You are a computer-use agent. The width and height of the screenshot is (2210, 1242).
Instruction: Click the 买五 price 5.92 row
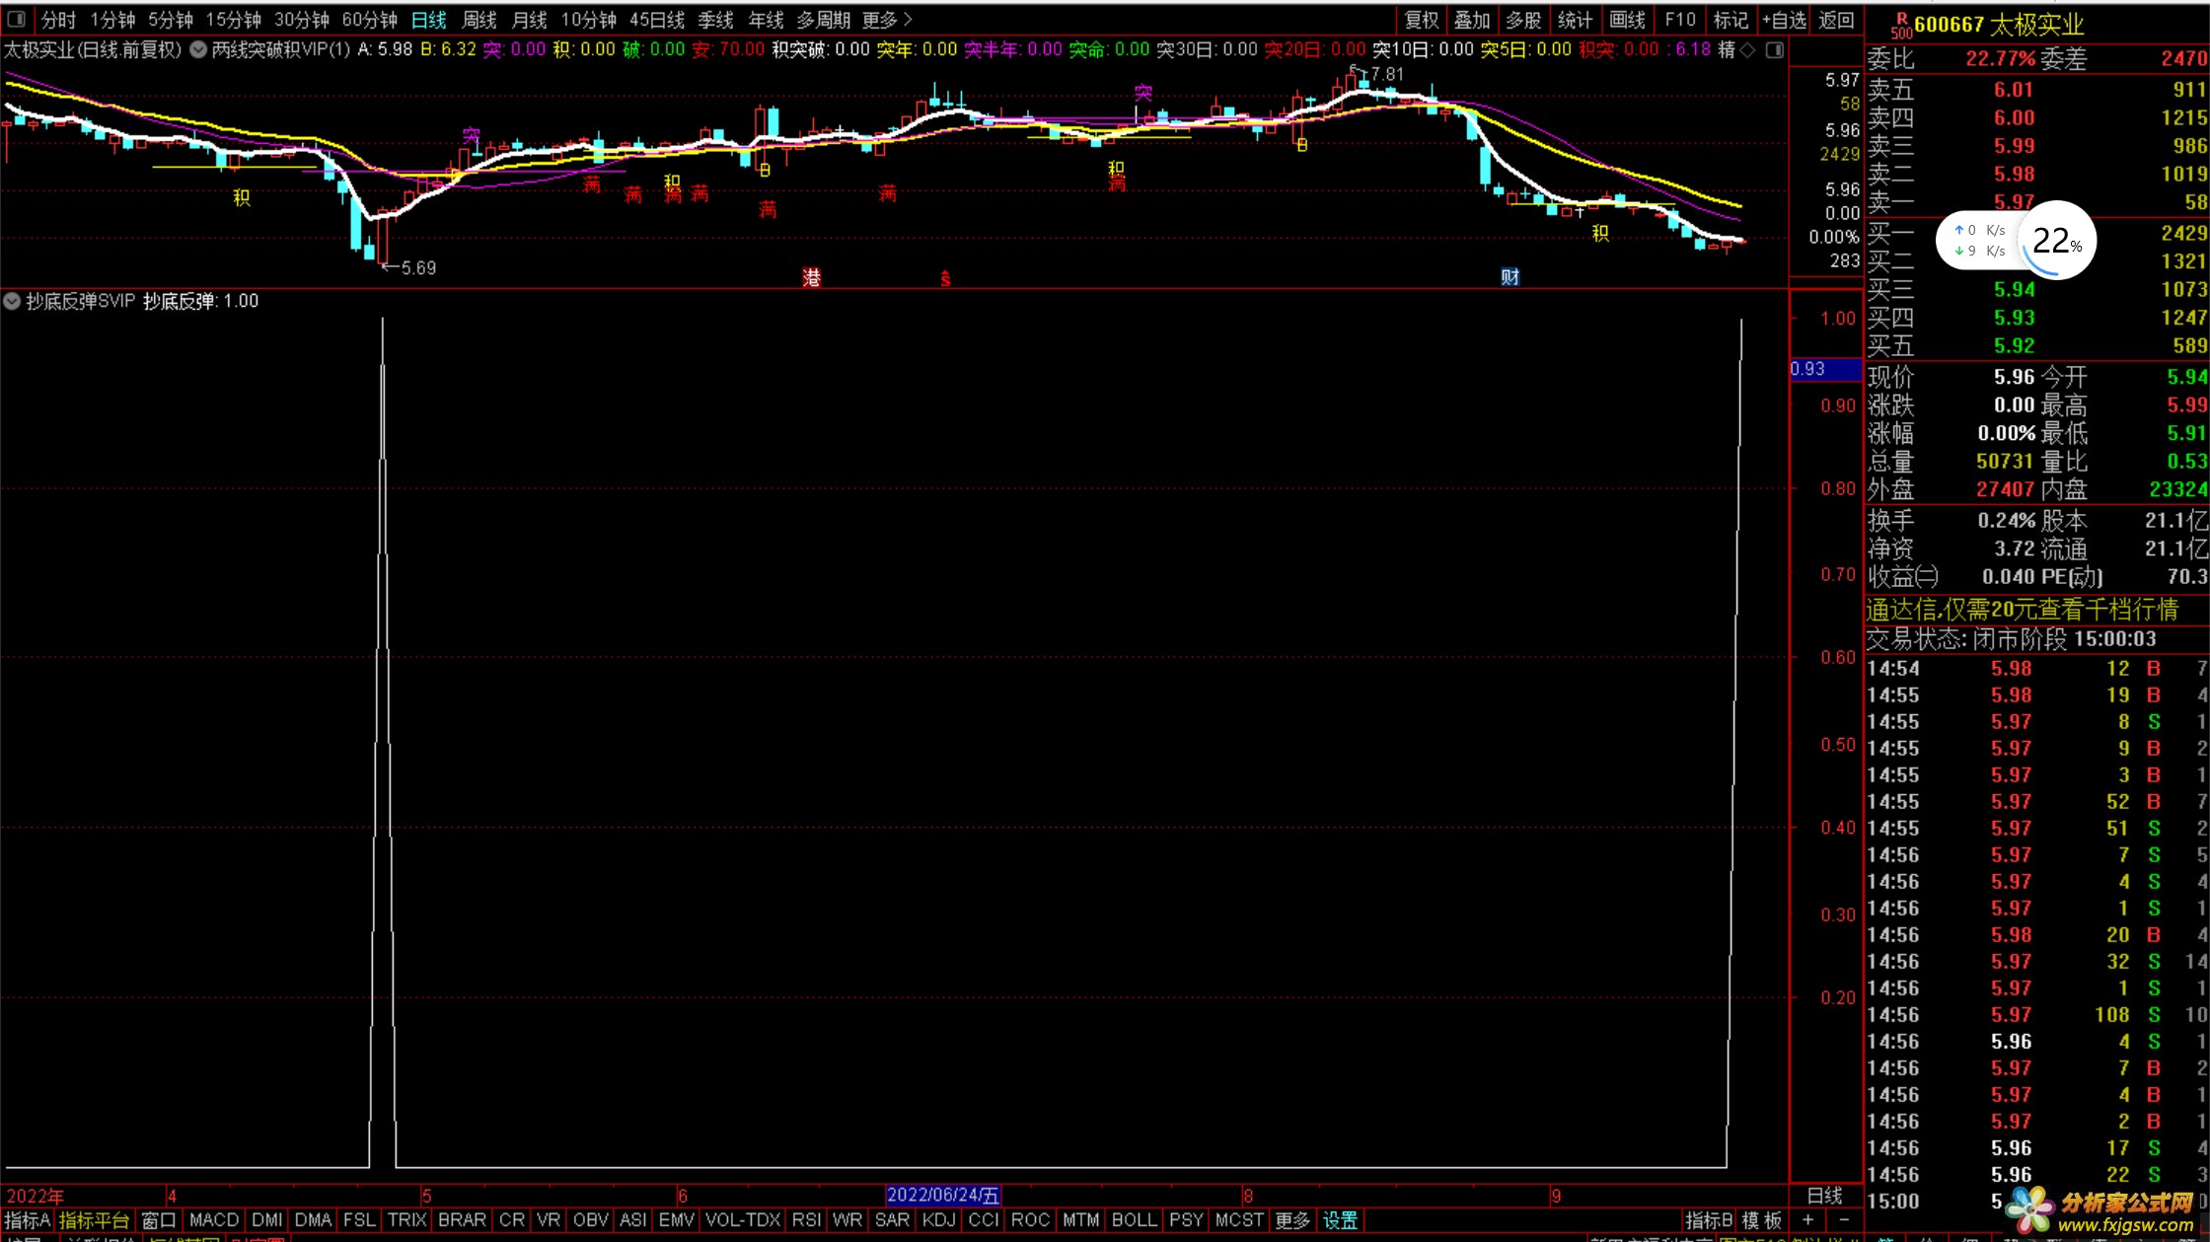click(x=2037, y=345)
